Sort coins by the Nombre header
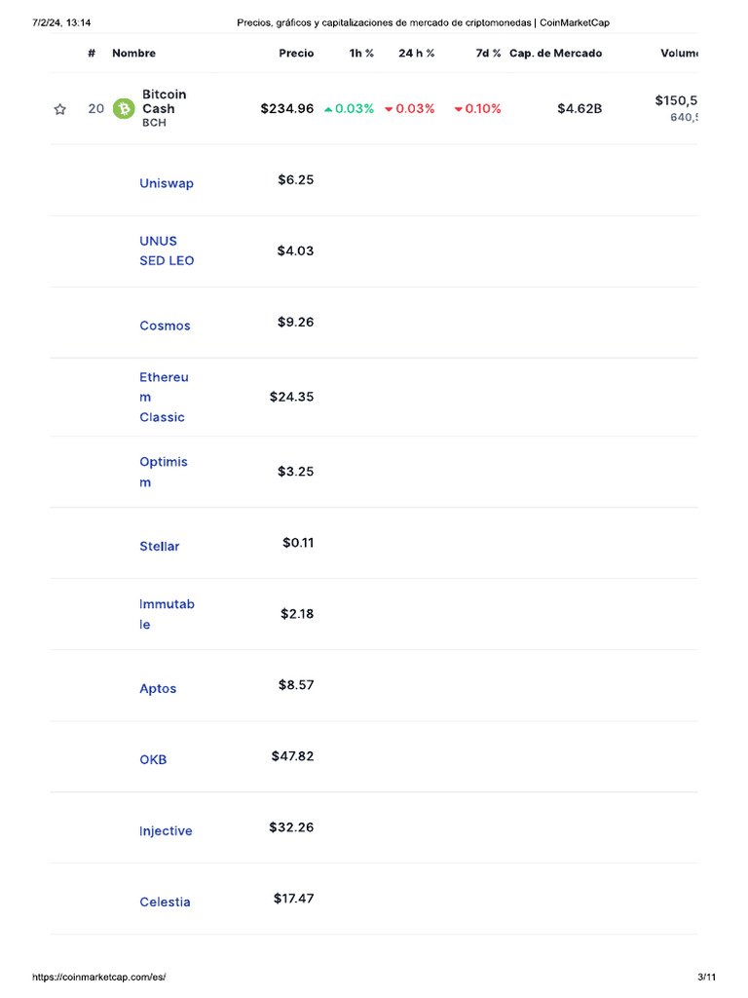The image size is (748, 998). coord(133,54)
